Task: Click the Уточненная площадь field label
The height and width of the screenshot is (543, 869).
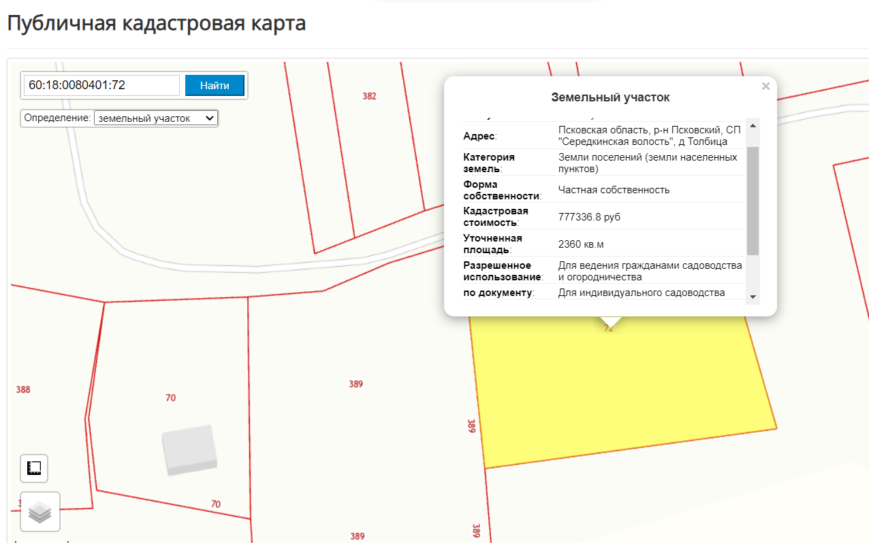Action: click(x=493, y=244)
